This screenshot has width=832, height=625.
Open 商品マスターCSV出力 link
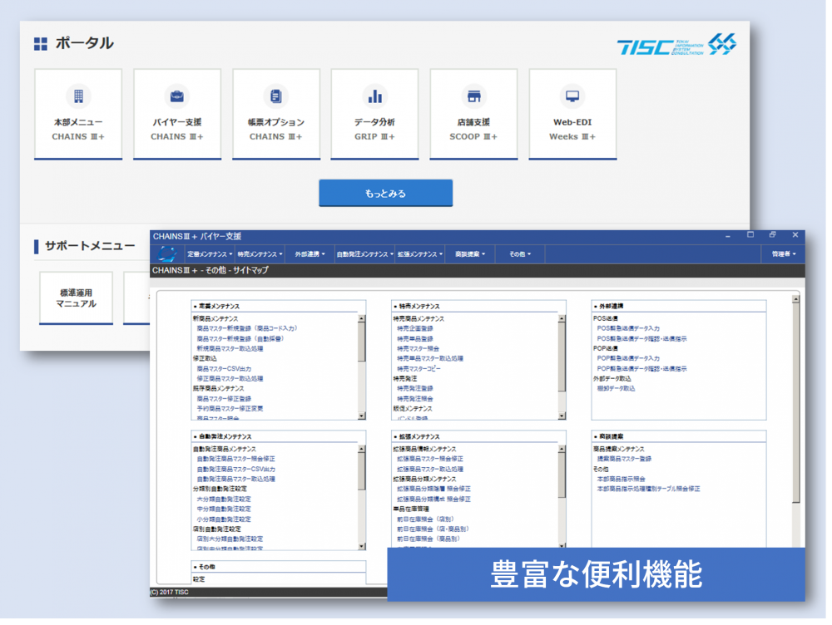[224, 369]
